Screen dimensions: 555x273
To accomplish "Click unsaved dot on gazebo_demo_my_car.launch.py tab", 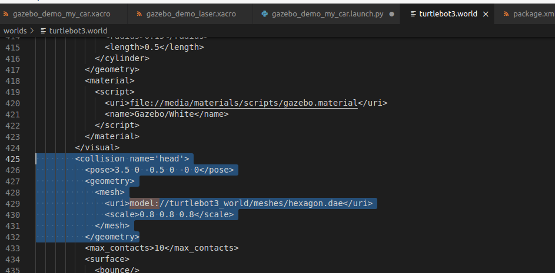I will 391,14.
